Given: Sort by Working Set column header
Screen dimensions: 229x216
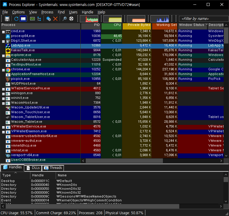Looking at the screenshot, I should point(165,26).
